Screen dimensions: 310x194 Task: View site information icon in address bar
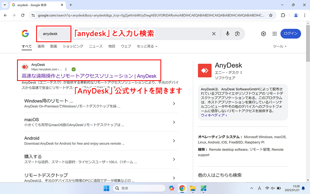tap(33, 15)
